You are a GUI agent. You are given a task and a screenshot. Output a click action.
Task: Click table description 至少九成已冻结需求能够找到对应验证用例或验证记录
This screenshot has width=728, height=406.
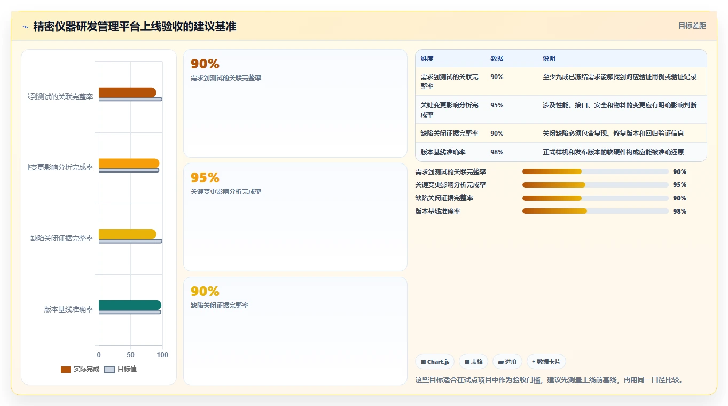pos(620,77)
